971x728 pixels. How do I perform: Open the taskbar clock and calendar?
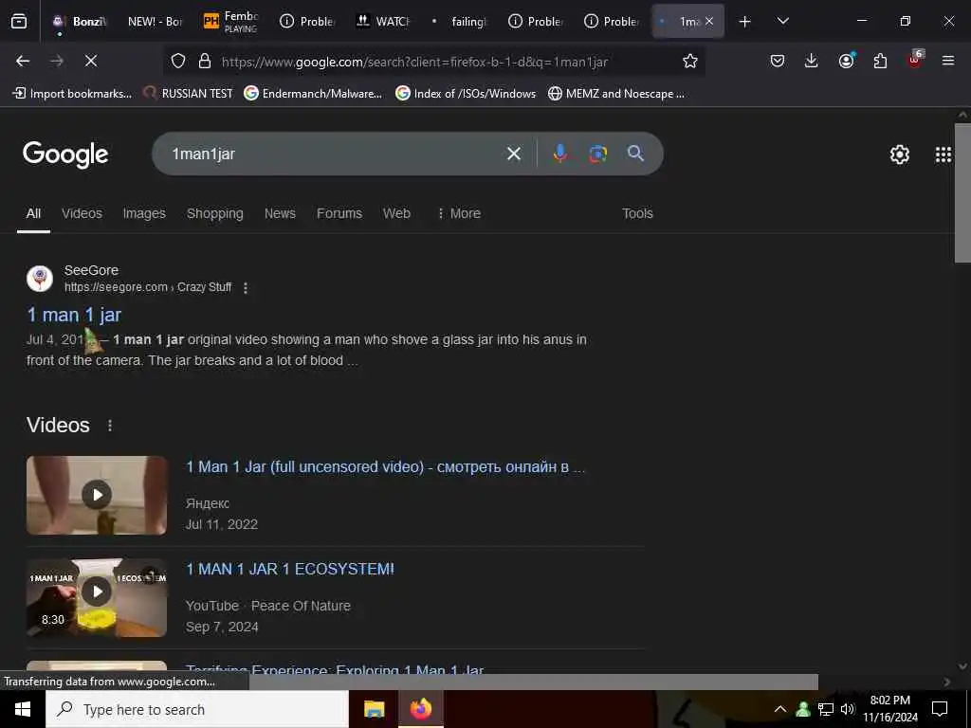pos(889,709)
